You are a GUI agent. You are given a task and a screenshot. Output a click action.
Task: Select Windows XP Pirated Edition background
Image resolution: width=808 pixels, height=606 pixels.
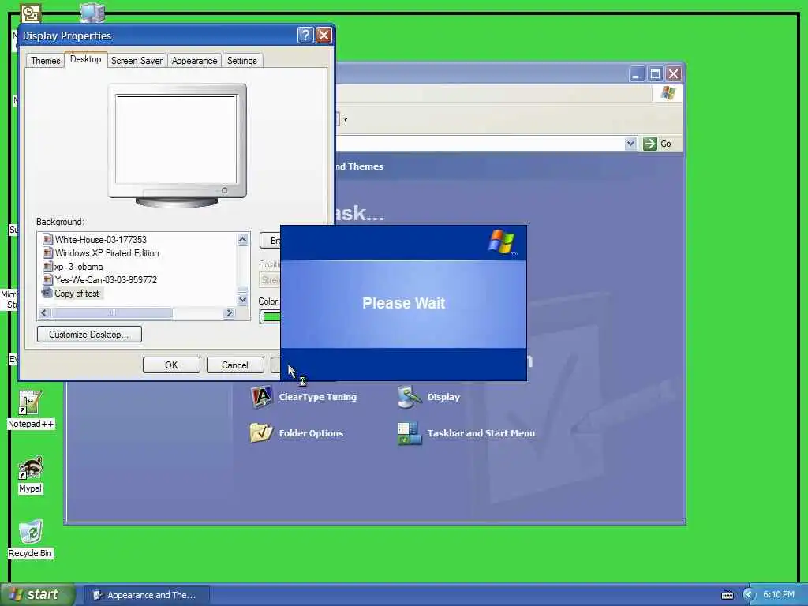[107, 253]
